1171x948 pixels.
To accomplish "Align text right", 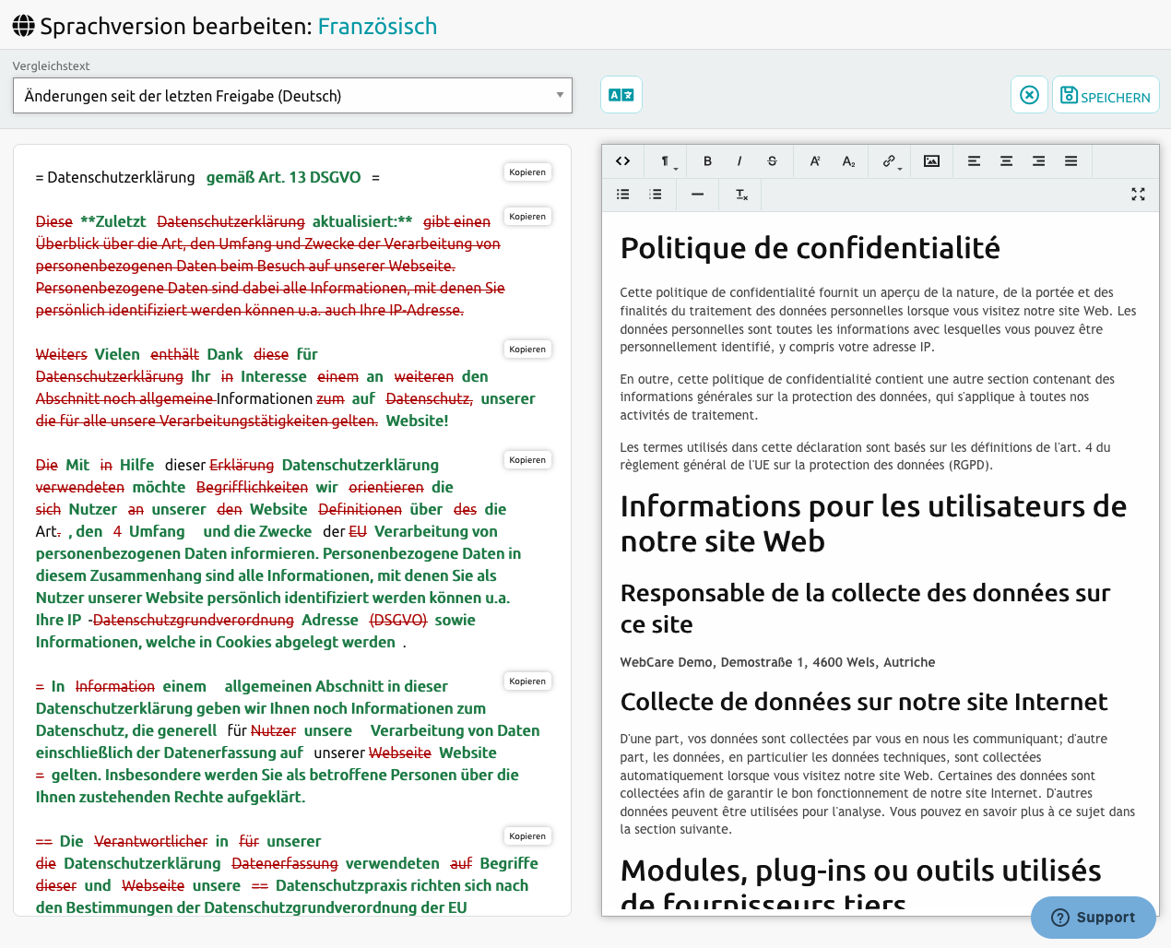I will 1038,161.
